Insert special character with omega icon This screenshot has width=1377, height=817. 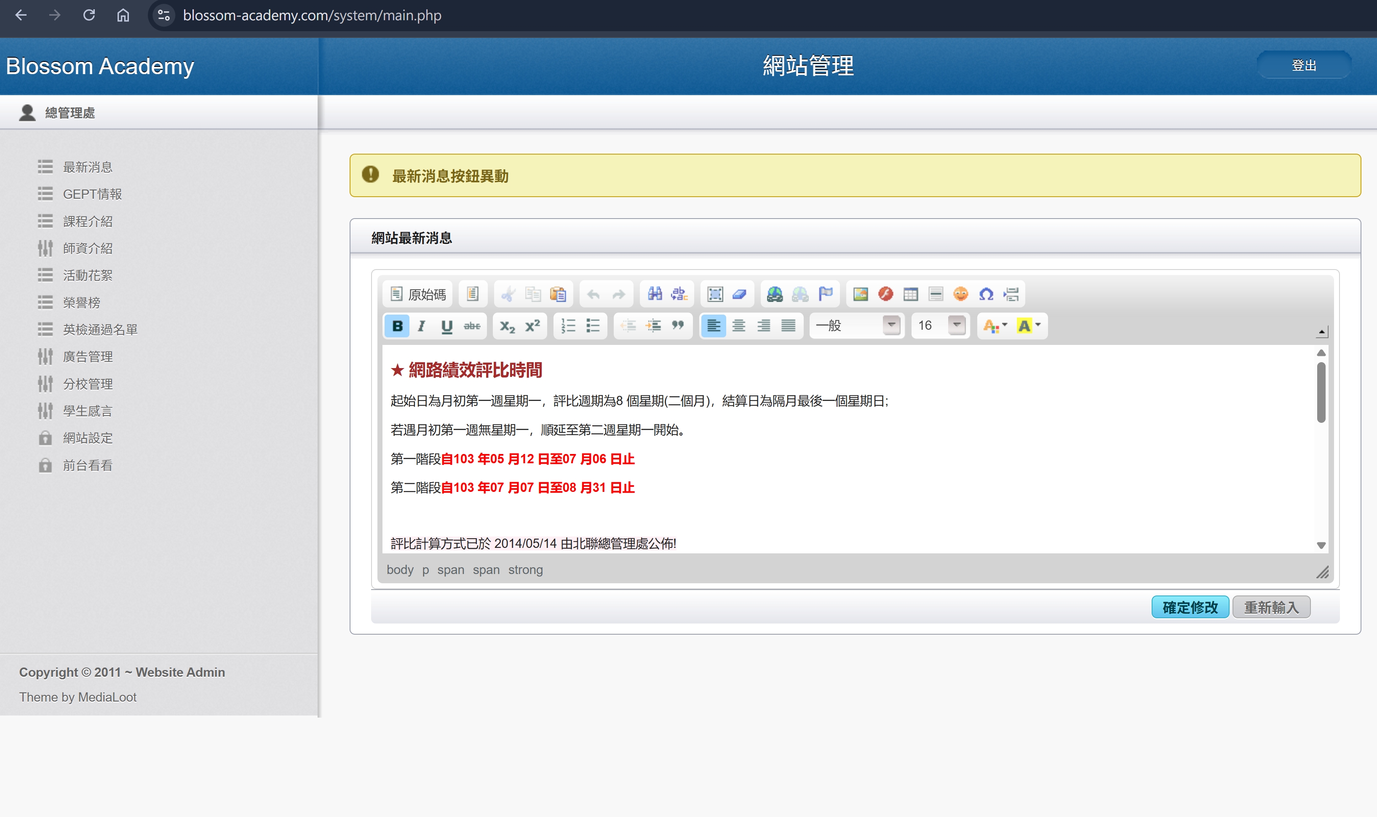click(x=986, y=294)
